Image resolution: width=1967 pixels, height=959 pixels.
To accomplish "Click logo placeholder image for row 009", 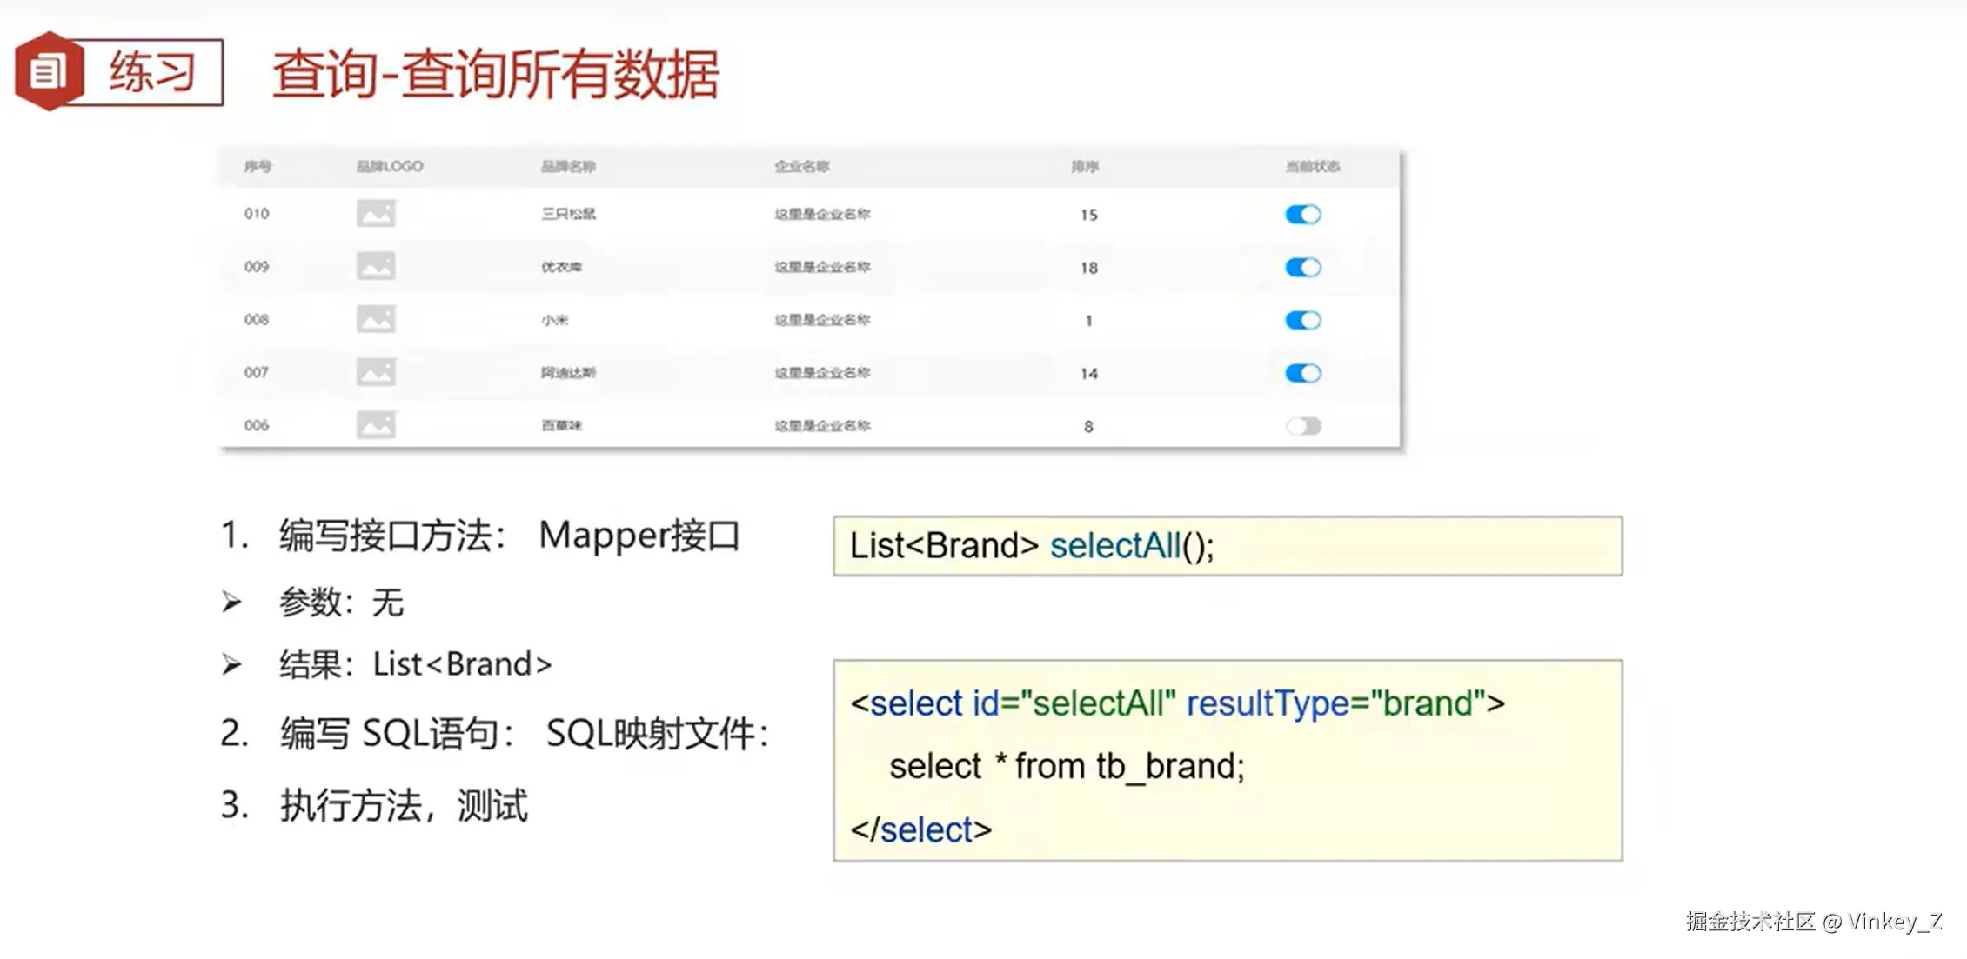I will click(376, 267).
